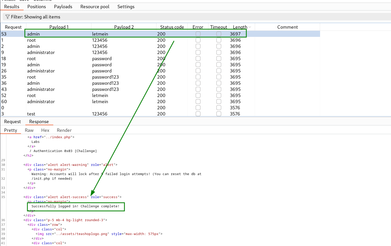391x246 pixels.
Task: Select 'admin' in request 36 row
Action: 33,83
